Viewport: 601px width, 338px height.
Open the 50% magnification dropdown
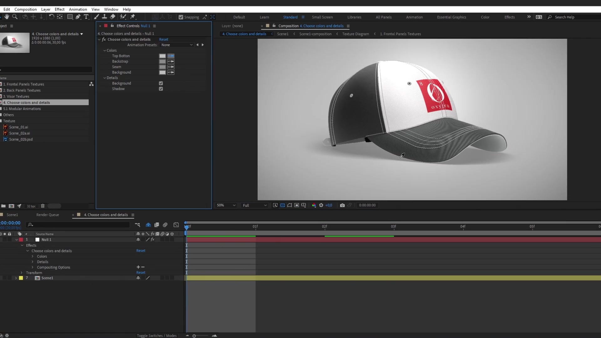226,205
